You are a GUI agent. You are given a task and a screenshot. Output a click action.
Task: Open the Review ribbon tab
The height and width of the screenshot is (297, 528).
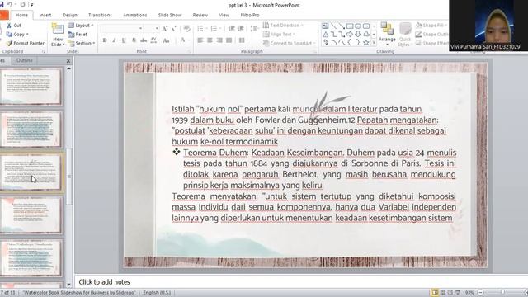click(x=200, y=15)
